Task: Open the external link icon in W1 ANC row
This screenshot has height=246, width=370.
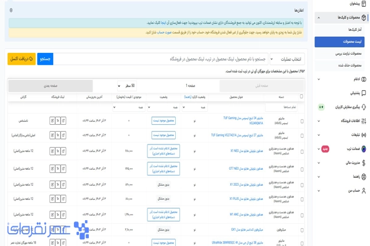Action: click(x=64, y=215)
